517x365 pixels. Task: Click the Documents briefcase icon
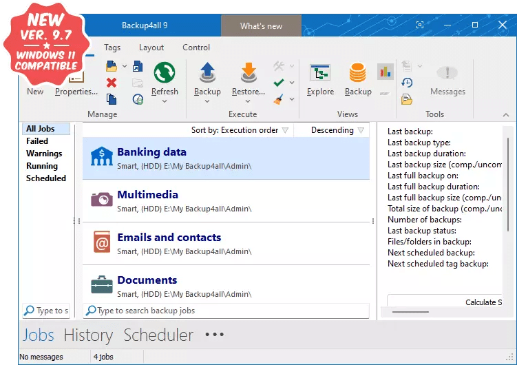point(102,284)
